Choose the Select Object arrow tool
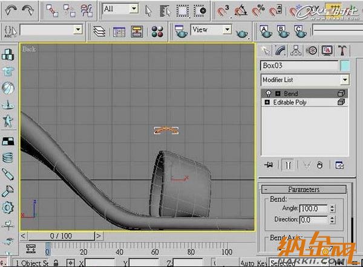This screenshot has height=267, width=363. coord(149,10)
